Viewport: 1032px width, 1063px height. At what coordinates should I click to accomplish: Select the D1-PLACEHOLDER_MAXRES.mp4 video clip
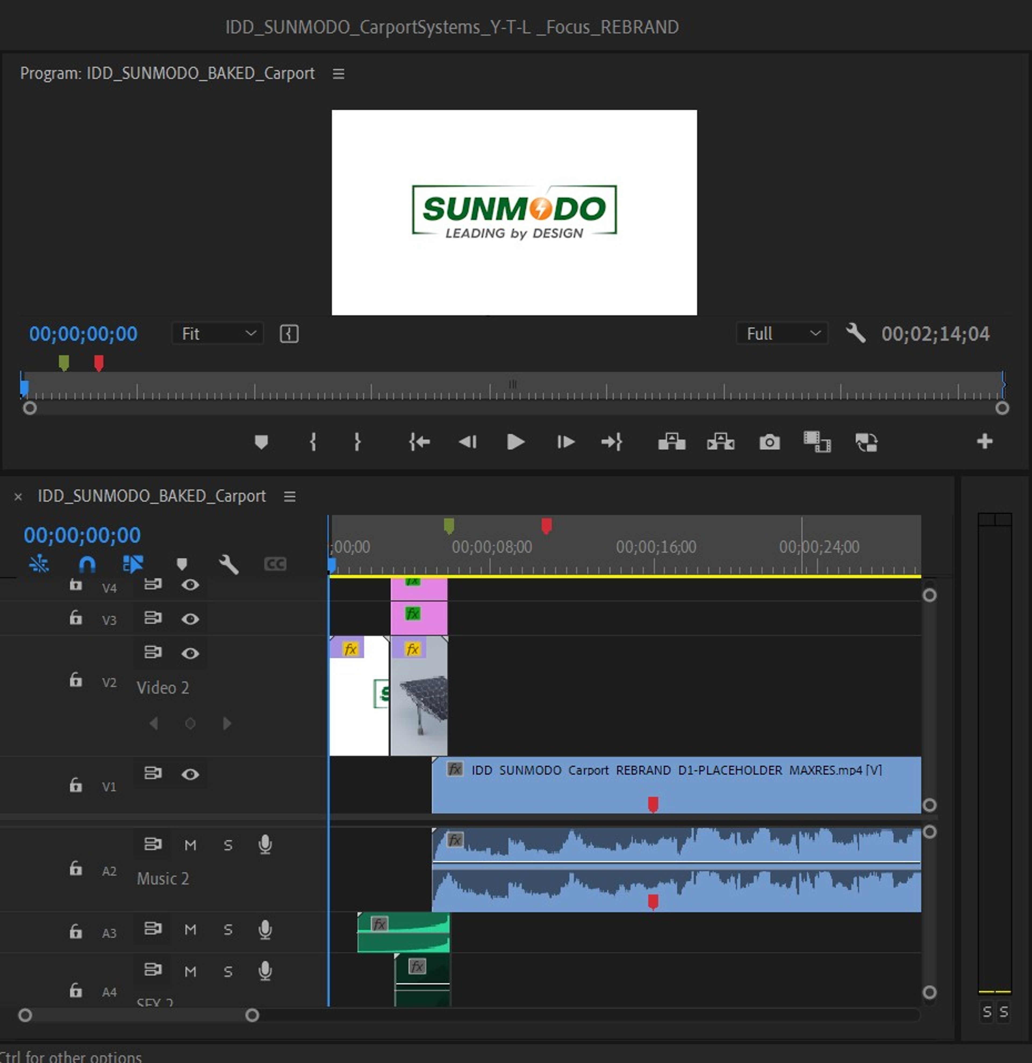click(676, 785)
